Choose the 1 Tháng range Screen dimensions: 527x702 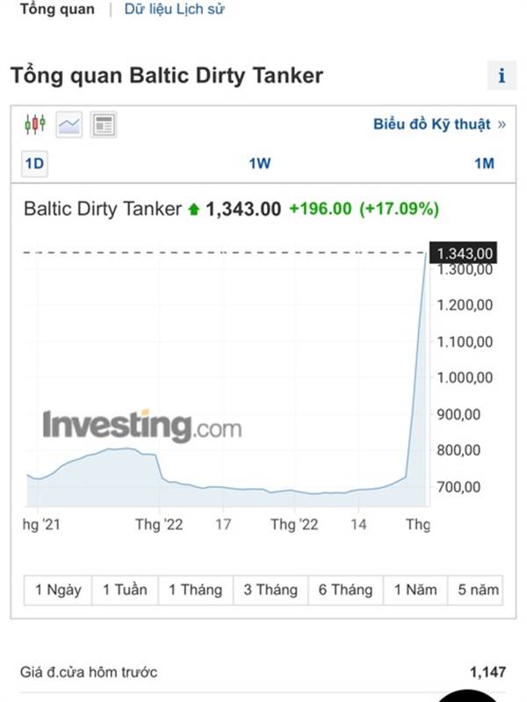coord(195,590)
